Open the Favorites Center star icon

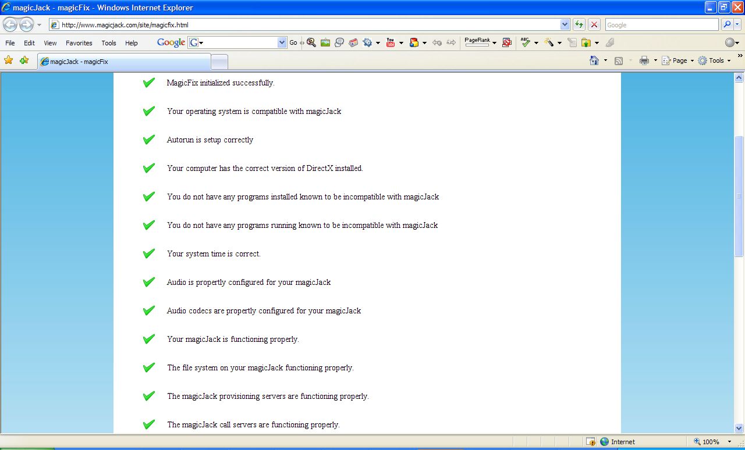click(x=9, y=60)
